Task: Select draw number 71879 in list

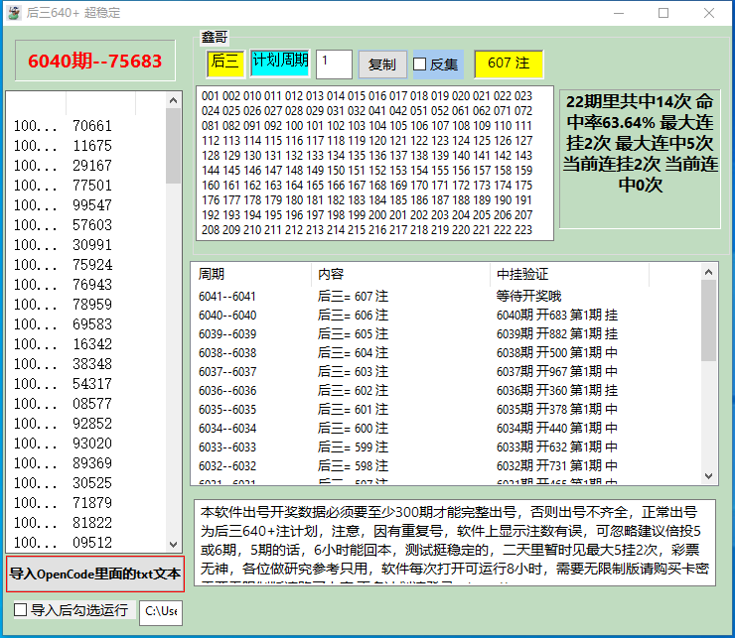Action: pyautogui.click(x=92, y=503)
